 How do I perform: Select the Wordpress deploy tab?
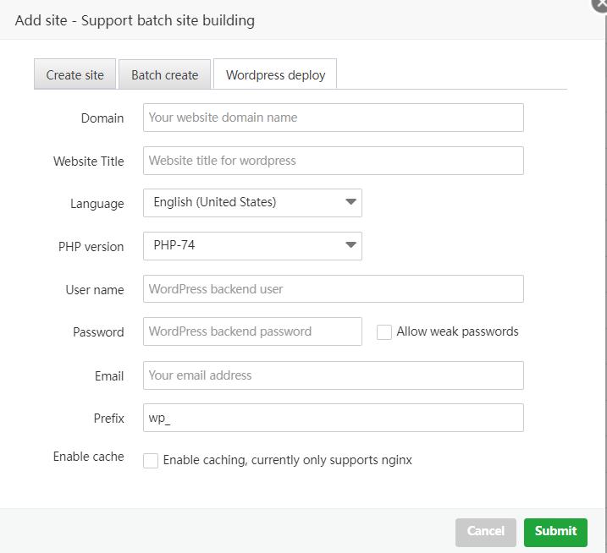(x=275, y=74)
